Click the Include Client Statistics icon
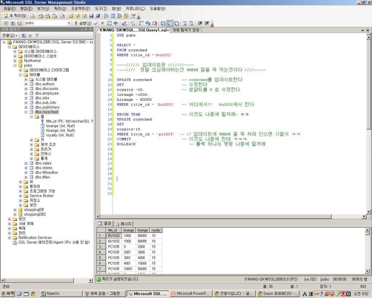This screenshot has width=372, height=298. click(x=148, y=23)
